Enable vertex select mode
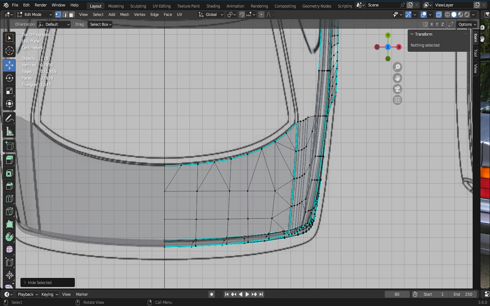This screenshot has height=306, width=490. [58, 15]
